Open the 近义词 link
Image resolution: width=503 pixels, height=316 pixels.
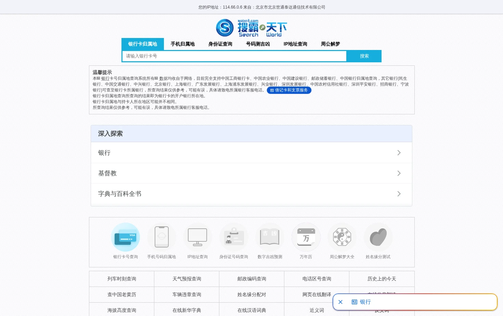[317, 311]
